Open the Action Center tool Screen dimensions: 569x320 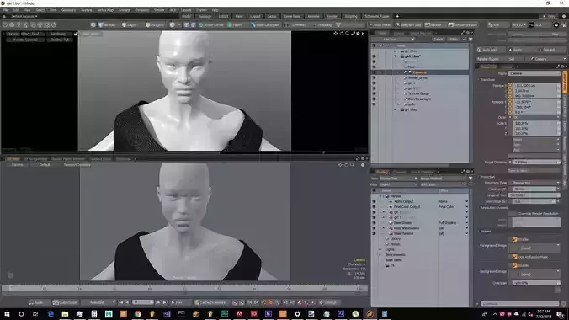(x=210, y=24)
